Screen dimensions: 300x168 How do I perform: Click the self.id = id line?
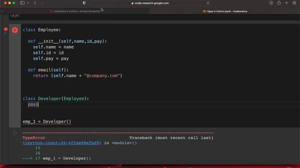pyautogui.click(x=48, y=53)
